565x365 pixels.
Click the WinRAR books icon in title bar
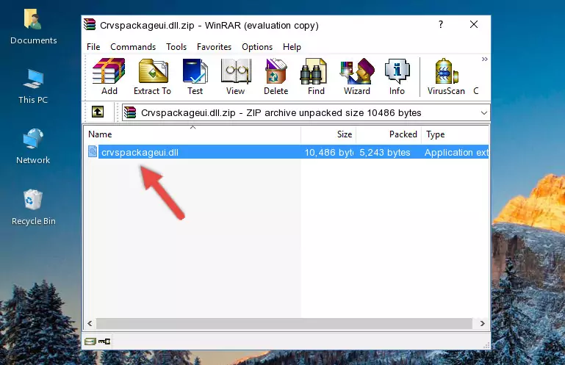coord(90,25)
